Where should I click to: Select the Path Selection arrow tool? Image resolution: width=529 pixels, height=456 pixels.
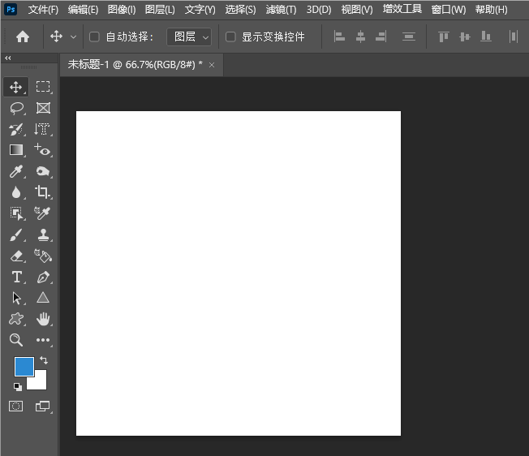click(16, 299)
